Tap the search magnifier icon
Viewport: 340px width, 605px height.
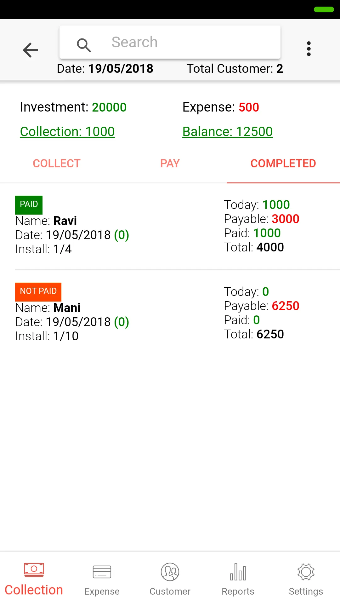[84, 45]
